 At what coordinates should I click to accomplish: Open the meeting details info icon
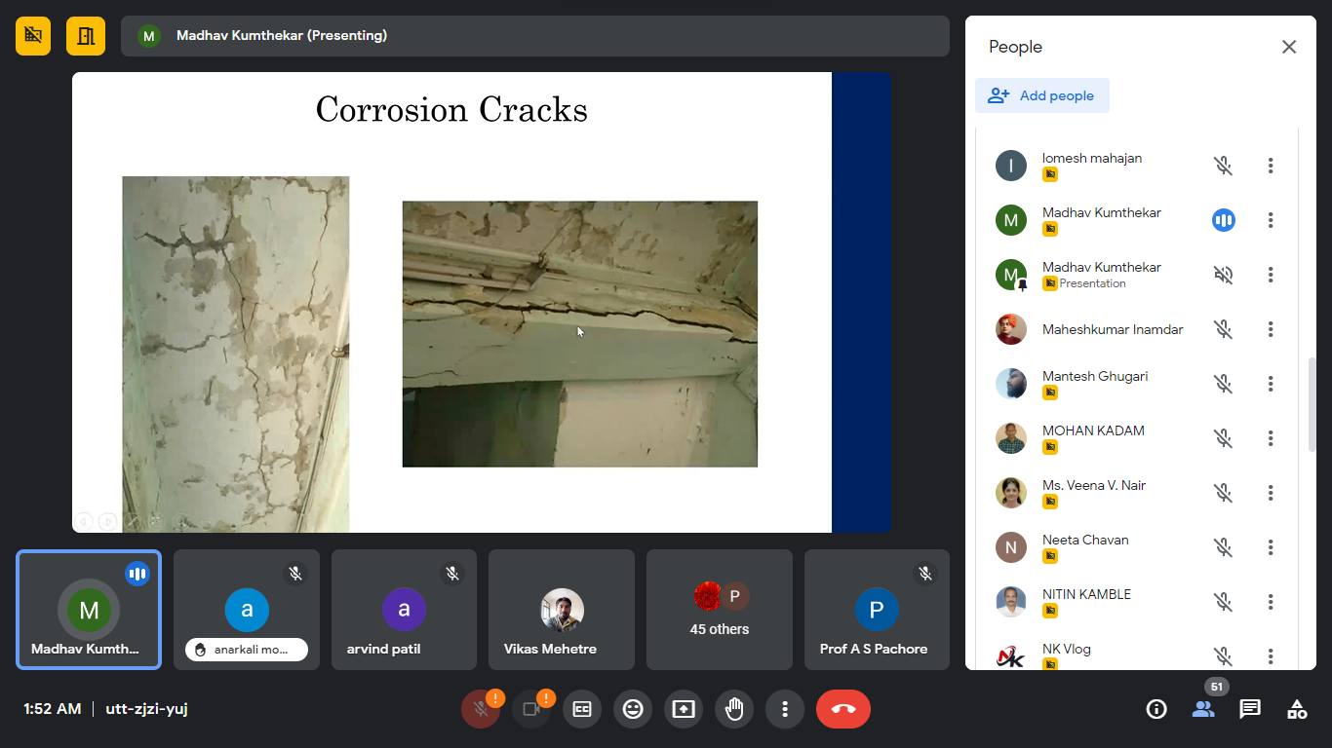point(1156,709)
